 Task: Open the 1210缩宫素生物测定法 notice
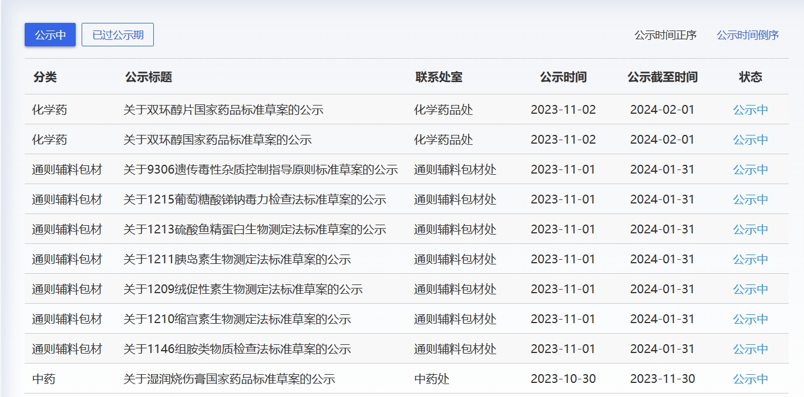[x=237, y=319]
